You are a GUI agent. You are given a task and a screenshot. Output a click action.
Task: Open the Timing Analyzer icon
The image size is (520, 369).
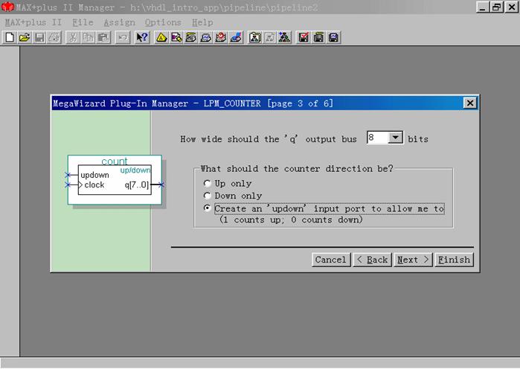click(221, 37)
